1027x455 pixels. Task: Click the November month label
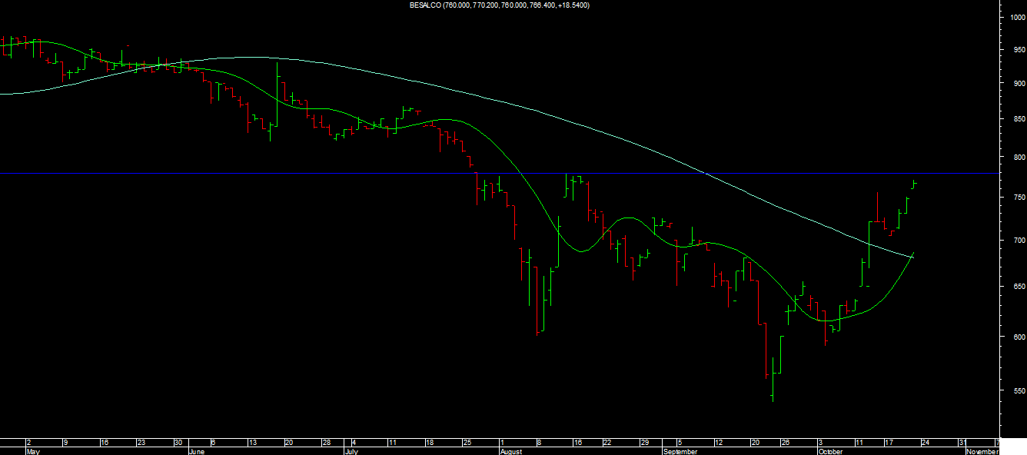tap(982, 452)
